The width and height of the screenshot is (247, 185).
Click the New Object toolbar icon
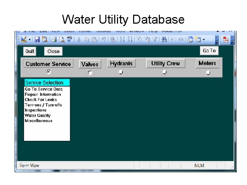pos(198,39)
